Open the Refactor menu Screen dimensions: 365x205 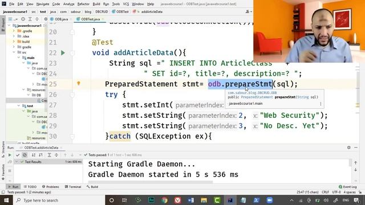[83, 4]
